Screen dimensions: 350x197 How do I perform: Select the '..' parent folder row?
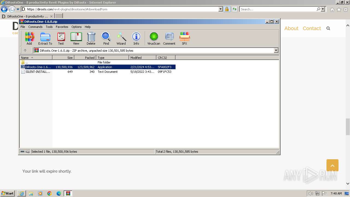click(98, 62)
